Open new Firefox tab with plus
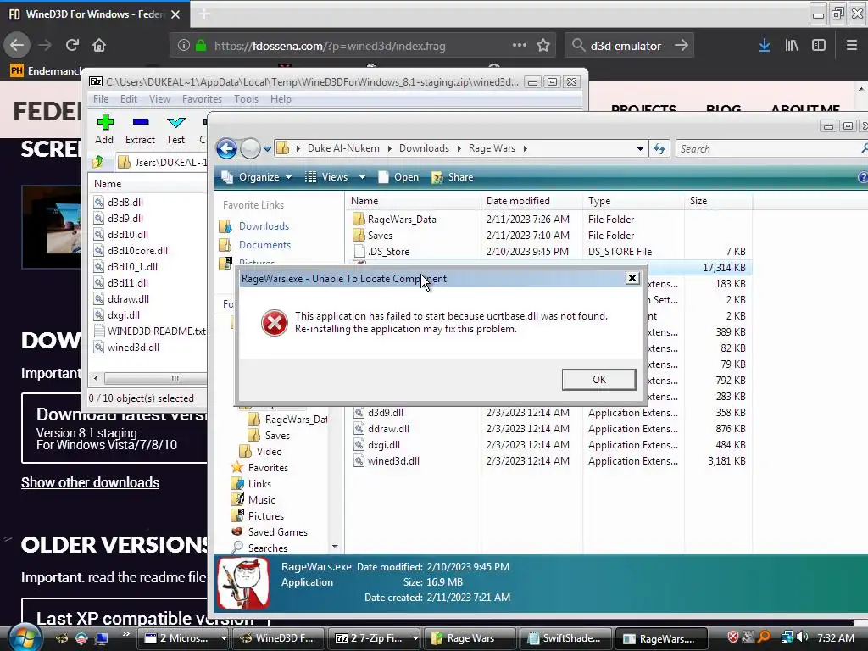The height and width of the screenshot is (651, 868). 204,14
